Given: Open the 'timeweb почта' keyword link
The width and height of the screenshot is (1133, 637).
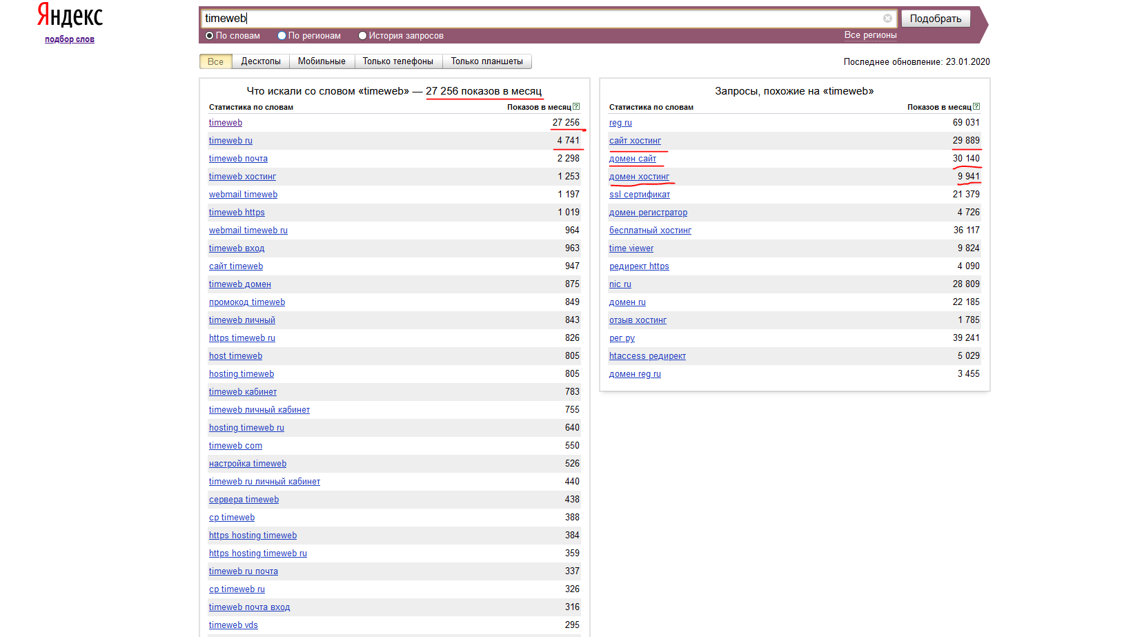Looking at the screenshot, I should point(238,159).
